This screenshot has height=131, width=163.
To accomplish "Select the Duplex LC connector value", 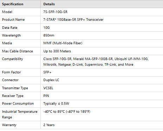I will 51,80.
